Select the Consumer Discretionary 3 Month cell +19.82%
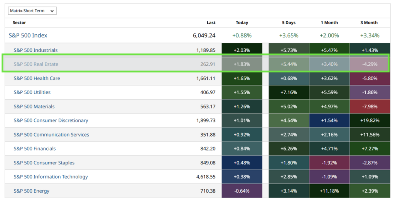395x203 pixels. tap(370, 120)
